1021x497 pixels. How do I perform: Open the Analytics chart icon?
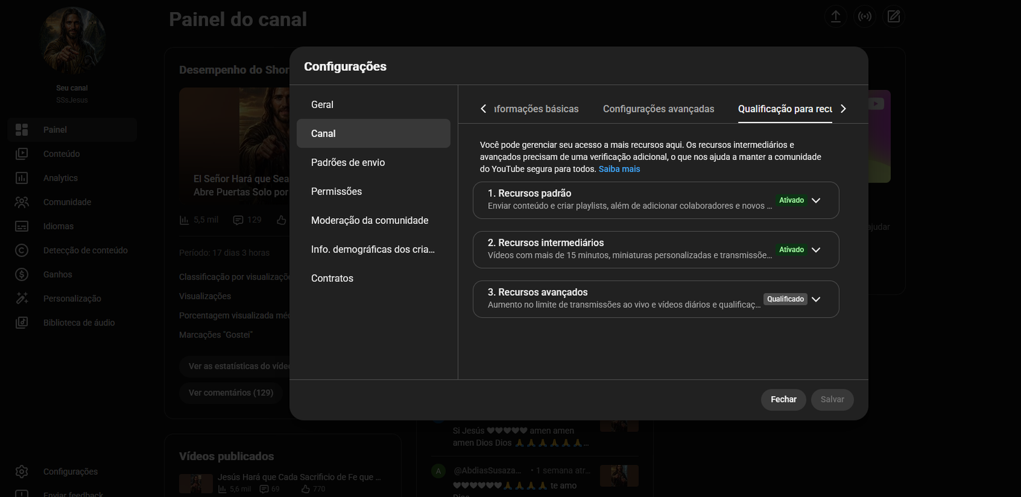pyautogui.click(x=22, y=178)
